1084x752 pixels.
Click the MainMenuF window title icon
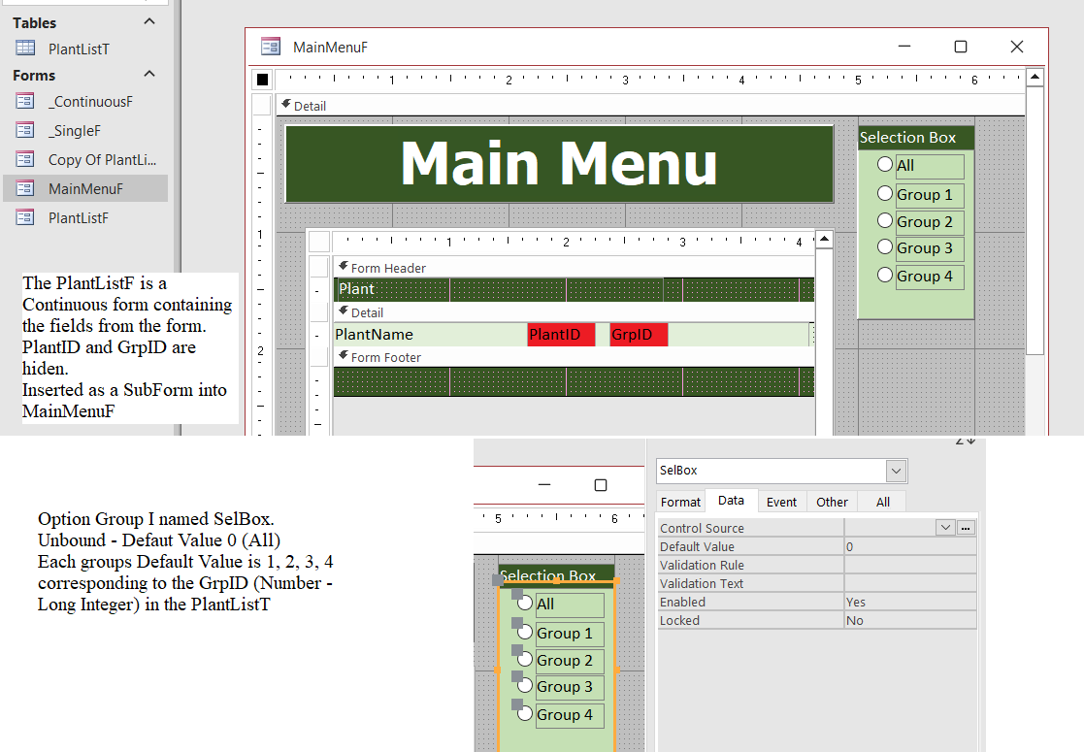tap(271, 47)
